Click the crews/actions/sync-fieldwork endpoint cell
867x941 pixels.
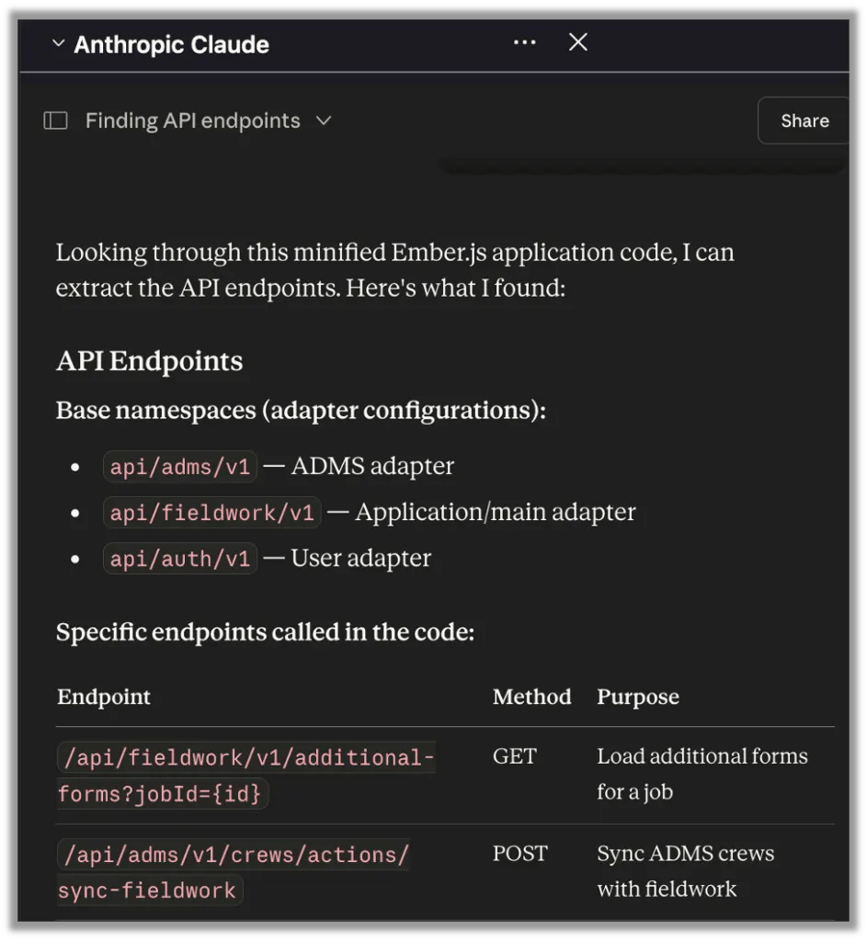[234, 872]
